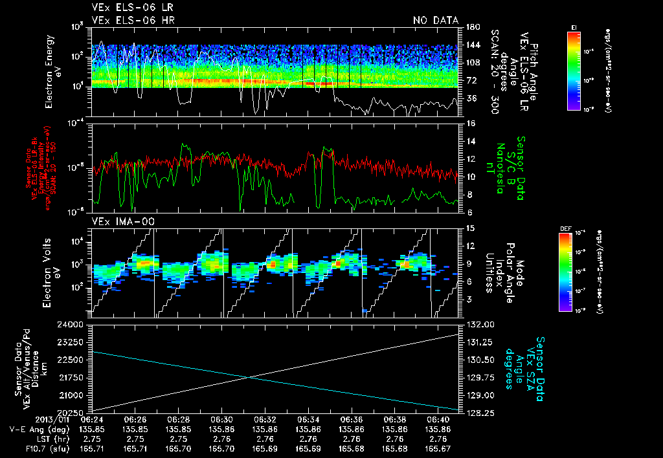663x458 pixels.
Task: Click V-E Ang value 135.86 under 06:30
Action: tap(221, 430)
